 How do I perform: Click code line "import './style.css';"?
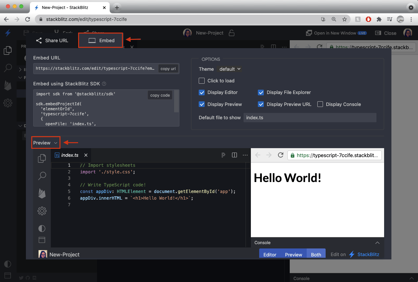[108, 172]
